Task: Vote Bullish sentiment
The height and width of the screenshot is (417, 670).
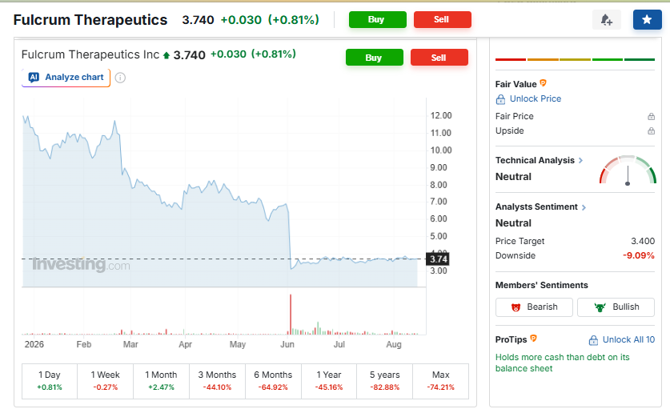Action: tap(616, 307)
